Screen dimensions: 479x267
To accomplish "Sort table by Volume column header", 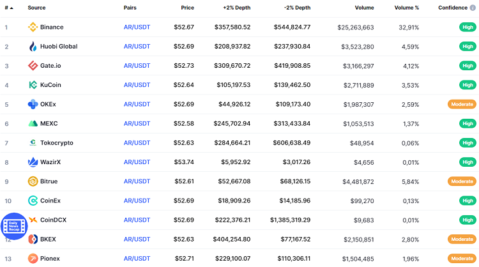I will pyautogui.click(x=363, y=8).
